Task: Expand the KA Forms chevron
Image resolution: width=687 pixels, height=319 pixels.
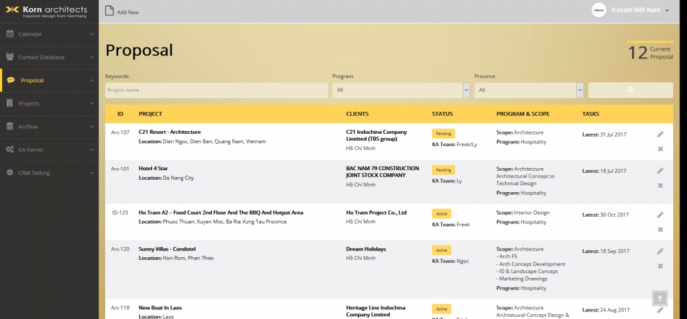Action: coord(92,150)
